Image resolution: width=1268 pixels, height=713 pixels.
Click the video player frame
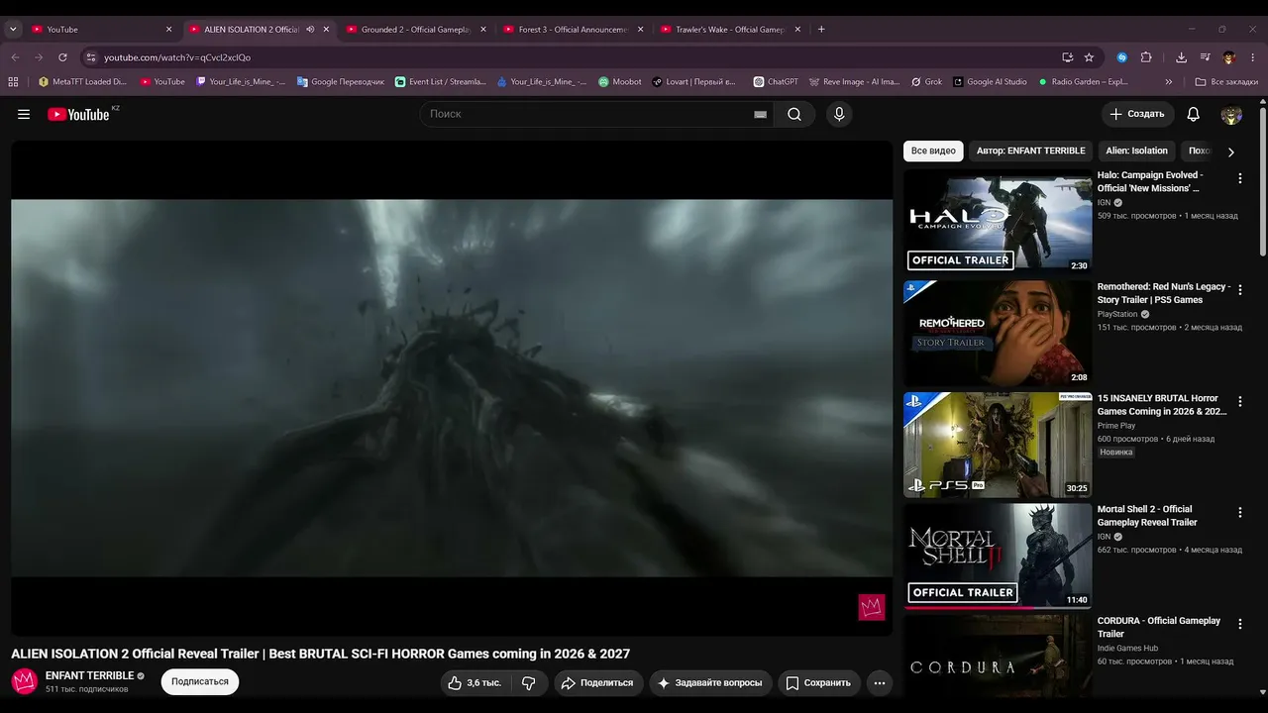pyautogui.click(x=452, y=388)
